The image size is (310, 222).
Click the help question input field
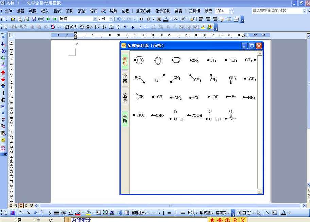277,11
